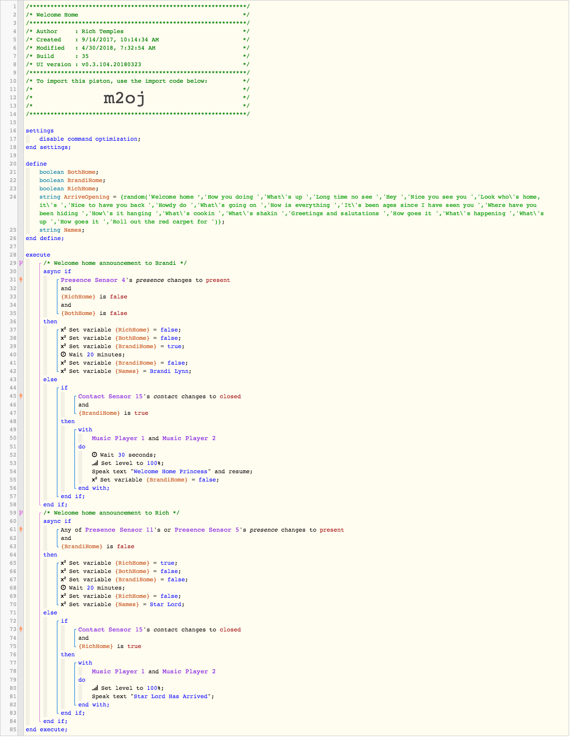Click 'Contact Sensor 15' on line 73

110,629
